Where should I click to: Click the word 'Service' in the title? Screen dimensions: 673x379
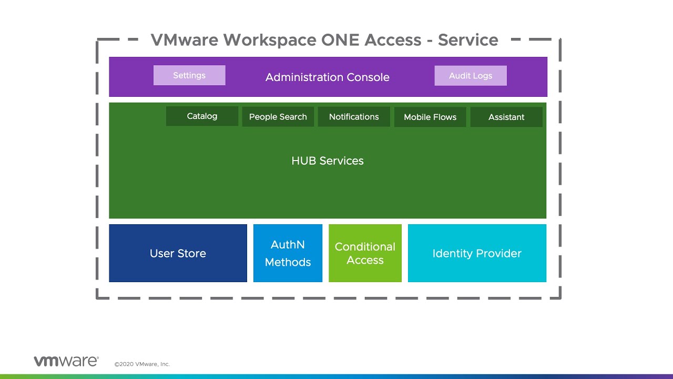click(x=468, y=40)
